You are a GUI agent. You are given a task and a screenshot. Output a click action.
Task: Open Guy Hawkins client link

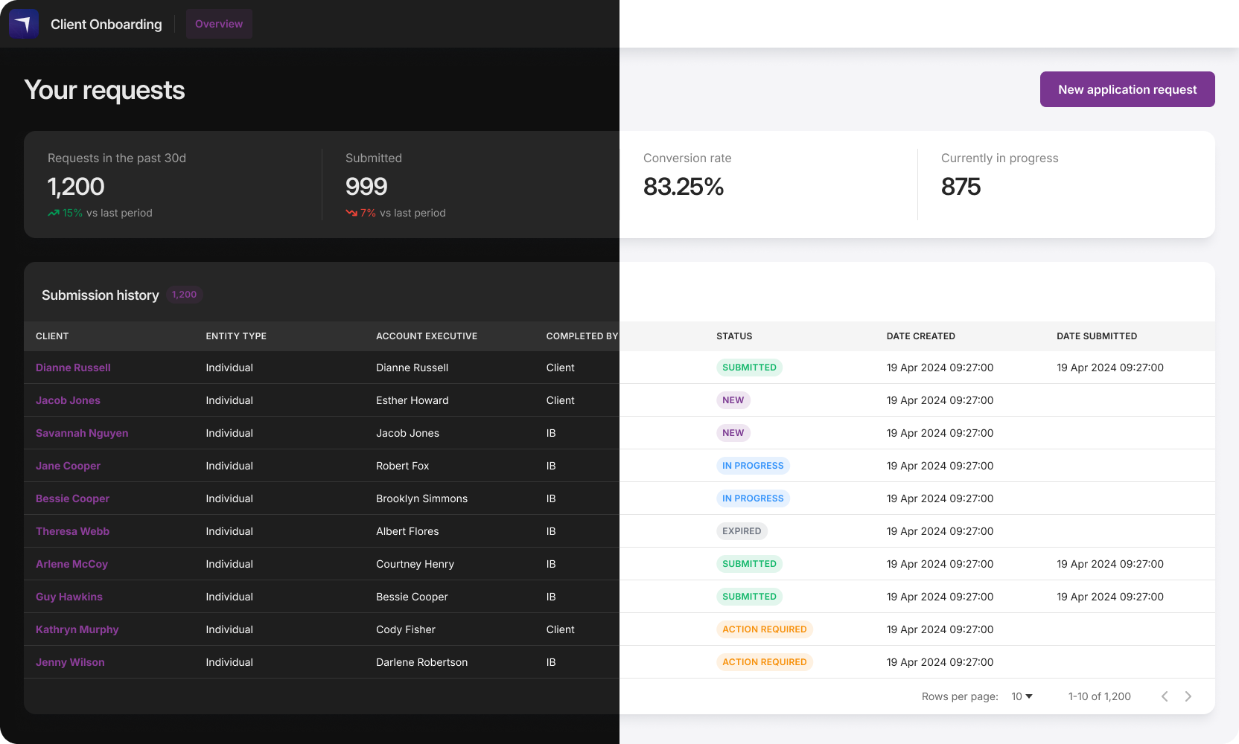coord(69,597)
